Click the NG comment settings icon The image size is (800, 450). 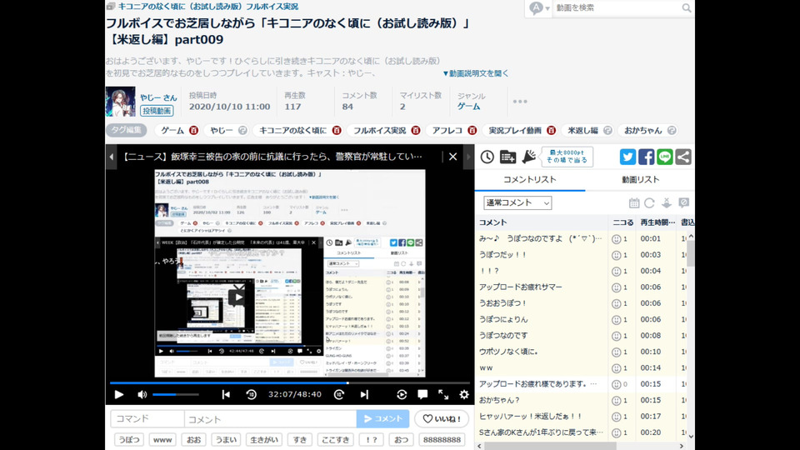pyautogui.click(x=683, y=203)
